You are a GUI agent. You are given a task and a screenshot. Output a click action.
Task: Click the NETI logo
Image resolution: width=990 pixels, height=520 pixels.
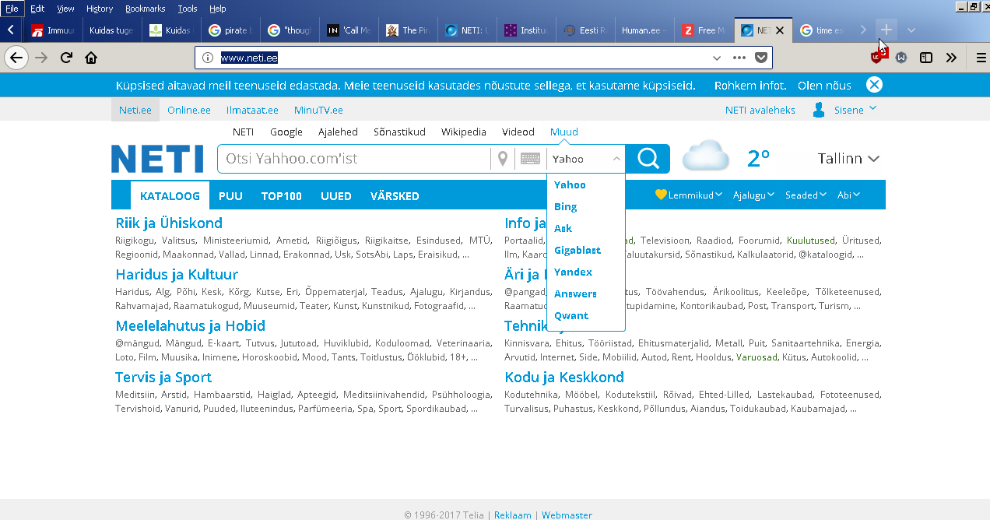pos(157,159)
